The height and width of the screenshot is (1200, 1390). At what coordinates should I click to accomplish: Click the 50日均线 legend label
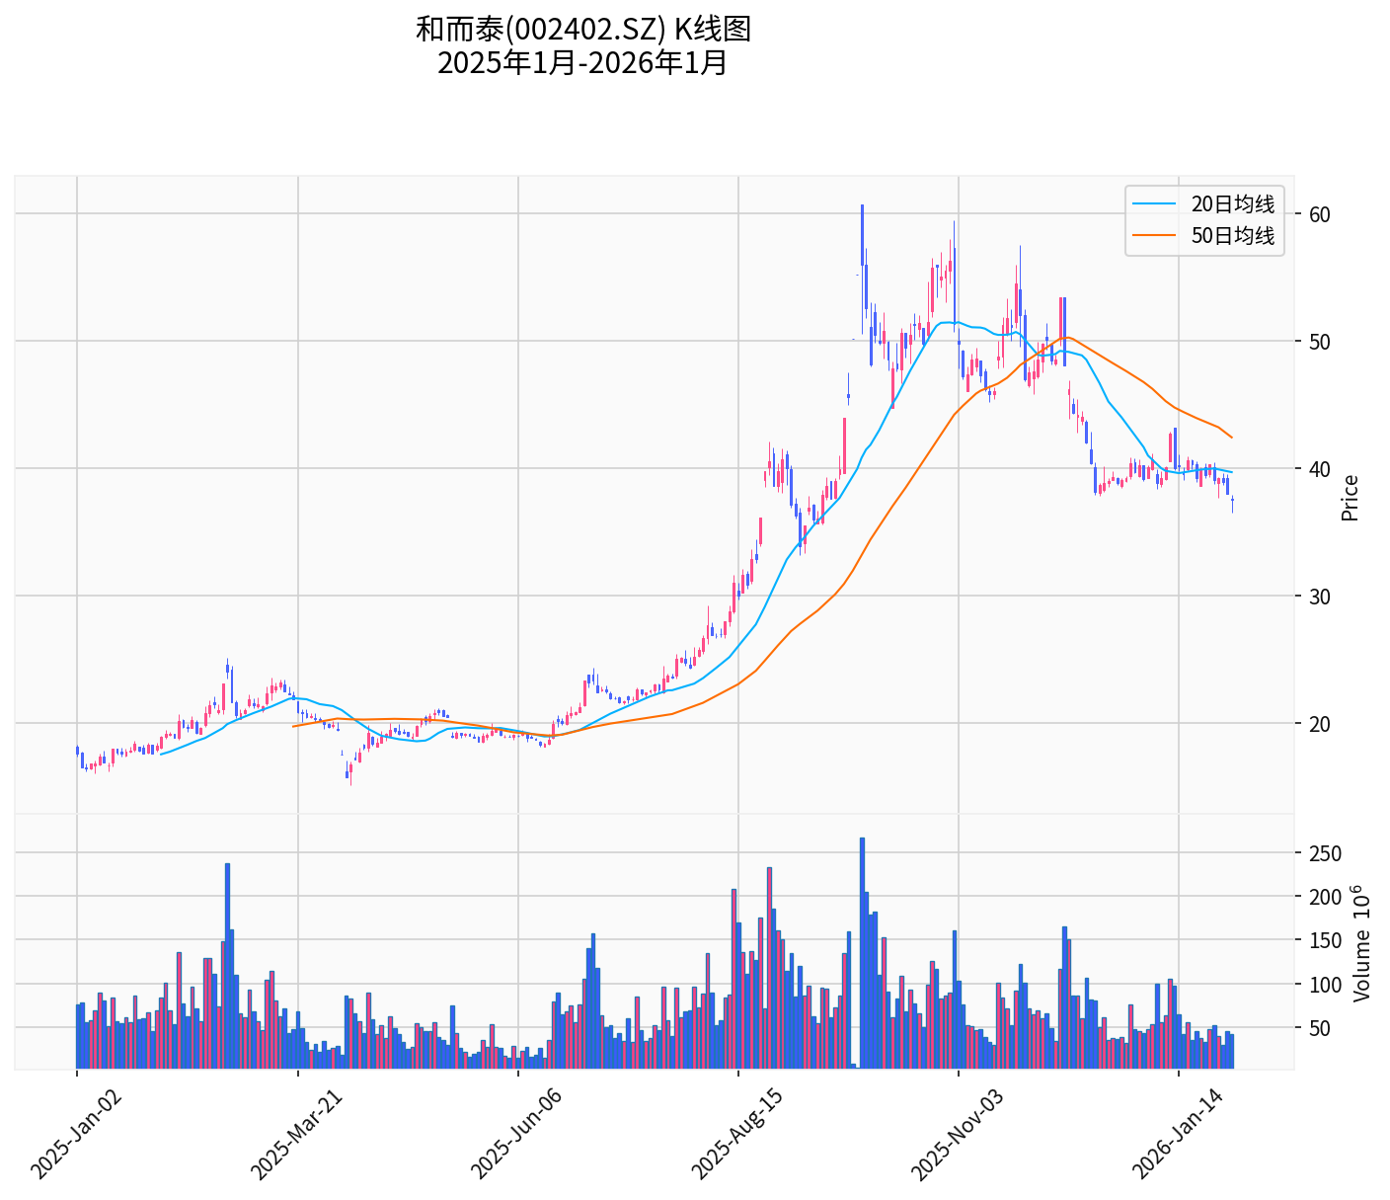pos(1232,236)
